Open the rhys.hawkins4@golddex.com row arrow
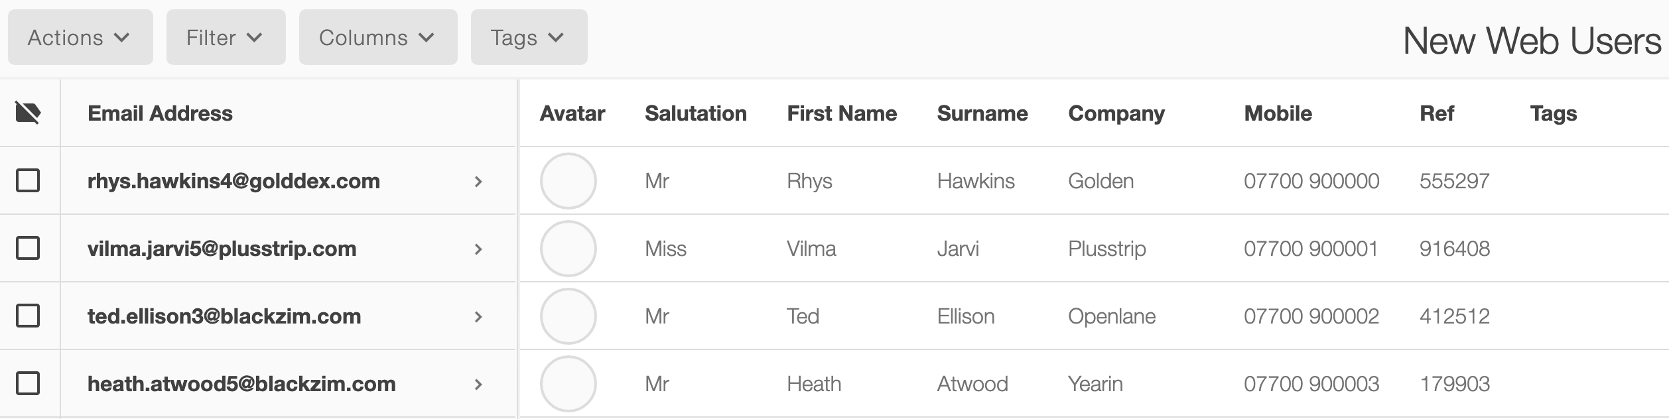 (x=478, y=182)
